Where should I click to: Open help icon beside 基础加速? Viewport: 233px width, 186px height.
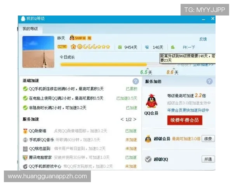pyautogui.click(x=136, y=81)
